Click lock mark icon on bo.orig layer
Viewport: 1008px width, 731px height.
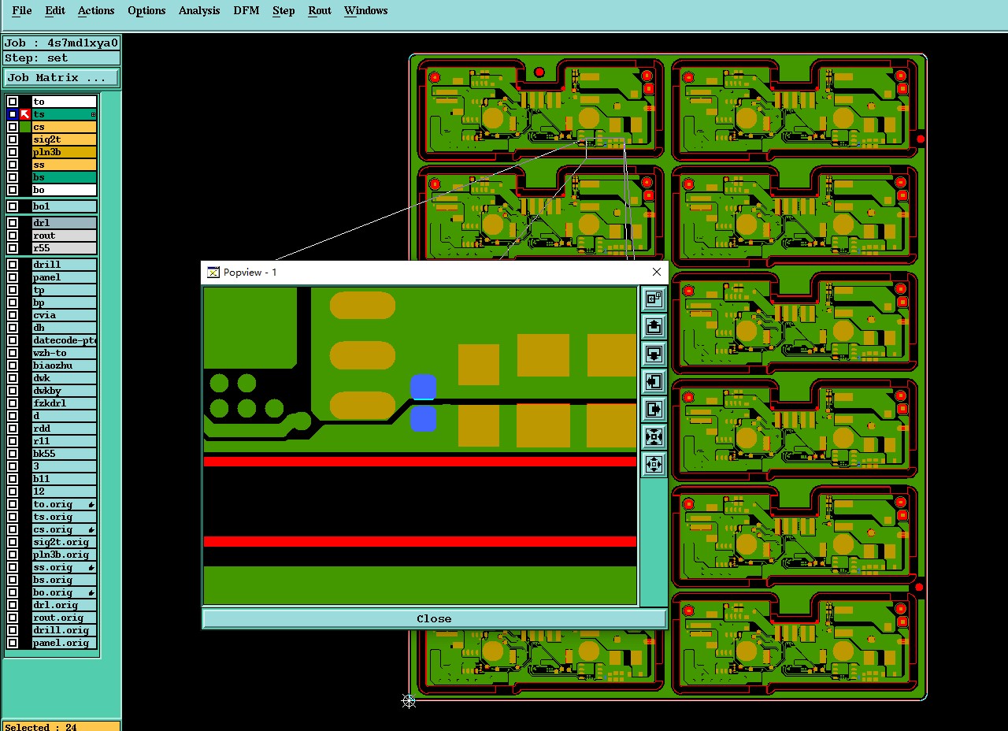pyautogui.click(x=91, y=592)
